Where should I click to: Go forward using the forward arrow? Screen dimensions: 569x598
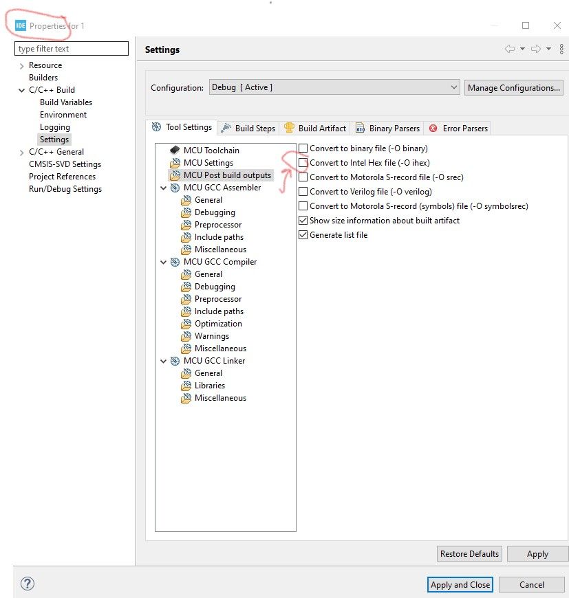click(536, 49)
